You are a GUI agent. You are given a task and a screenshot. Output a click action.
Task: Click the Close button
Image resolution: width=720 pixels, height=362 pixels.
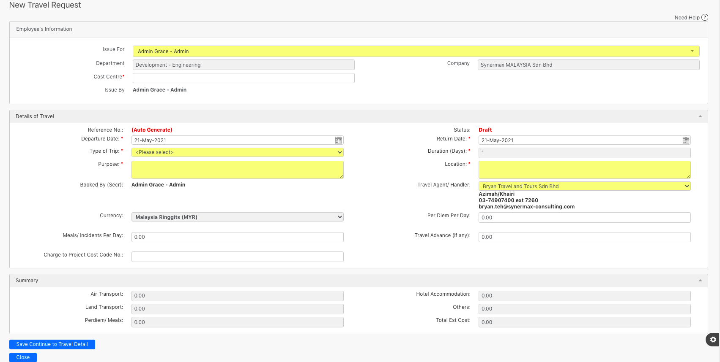click(23, 357)
